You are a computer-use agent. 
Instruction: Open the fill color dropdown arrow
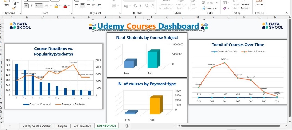pos(60,6)
